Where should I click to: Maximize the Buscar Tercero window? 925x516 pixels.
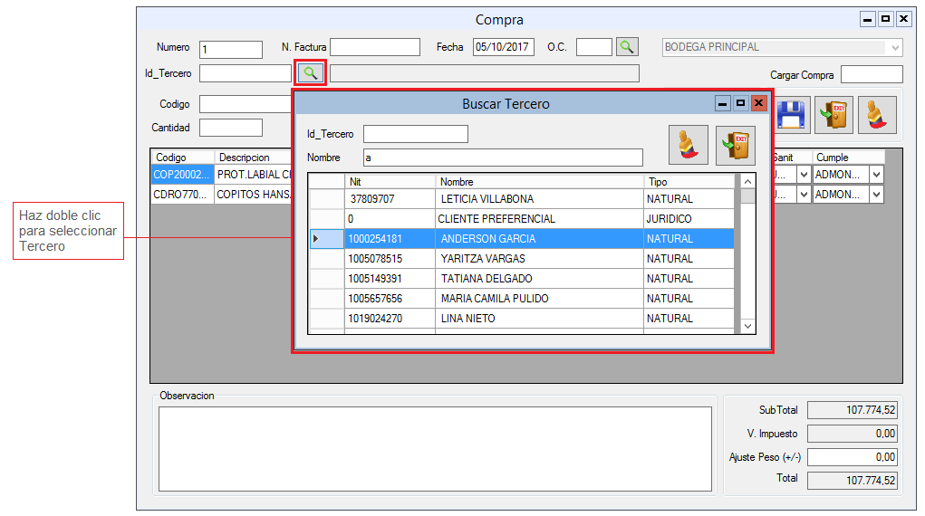pyautogui.click(x=741, y=103)
